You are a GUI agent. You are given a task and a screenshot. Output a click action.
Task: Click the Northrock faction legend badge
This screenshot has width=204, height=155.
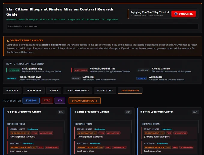(x=12, y=78)
